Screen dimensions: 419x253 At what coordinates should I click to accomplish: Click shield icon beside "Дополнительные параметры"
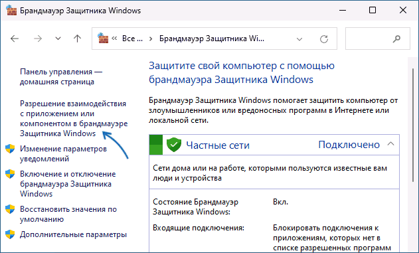10,234
